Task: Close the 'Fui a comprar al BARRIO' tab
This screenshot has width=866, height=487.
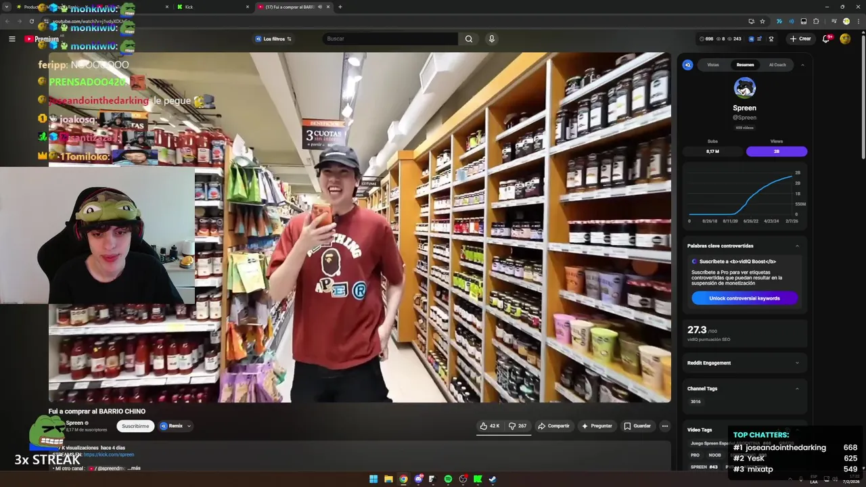Action: [328, 7]
